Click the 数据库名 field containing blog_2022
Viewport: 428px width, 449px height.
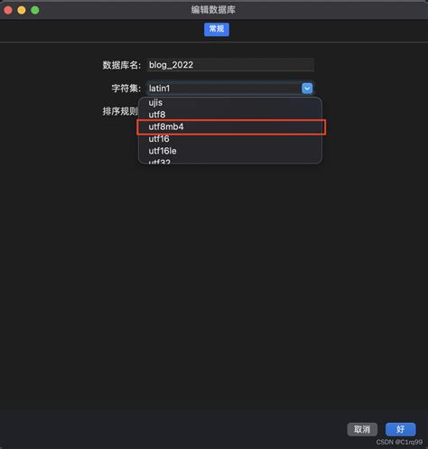coord(230,65)
